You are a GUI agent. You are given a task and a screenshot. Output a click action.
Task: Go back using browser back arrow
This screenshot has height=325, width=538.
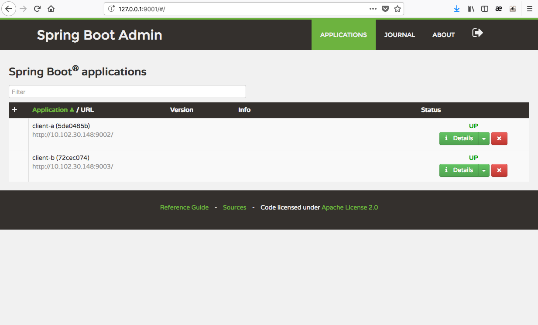(8, 9)
